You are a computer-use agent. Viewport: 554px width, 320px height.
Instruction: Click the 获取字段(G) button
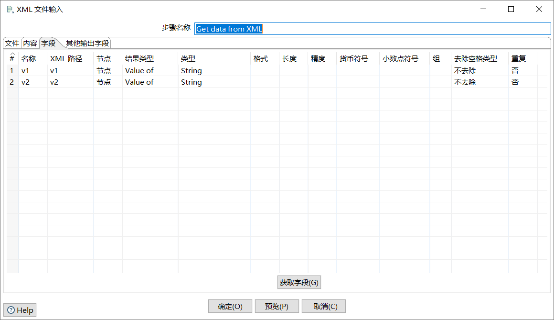click(299, 282)
